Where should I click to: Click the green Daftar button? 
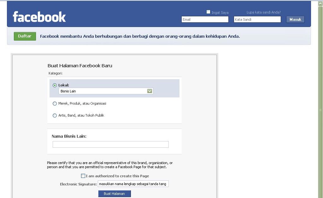point(25,36)
